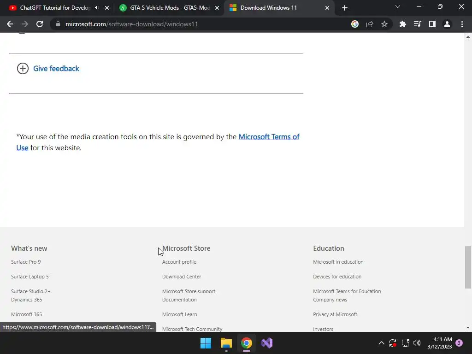Open the Download Center link
Viewport: 472px width, 354px height.
(x=182, y=277)
